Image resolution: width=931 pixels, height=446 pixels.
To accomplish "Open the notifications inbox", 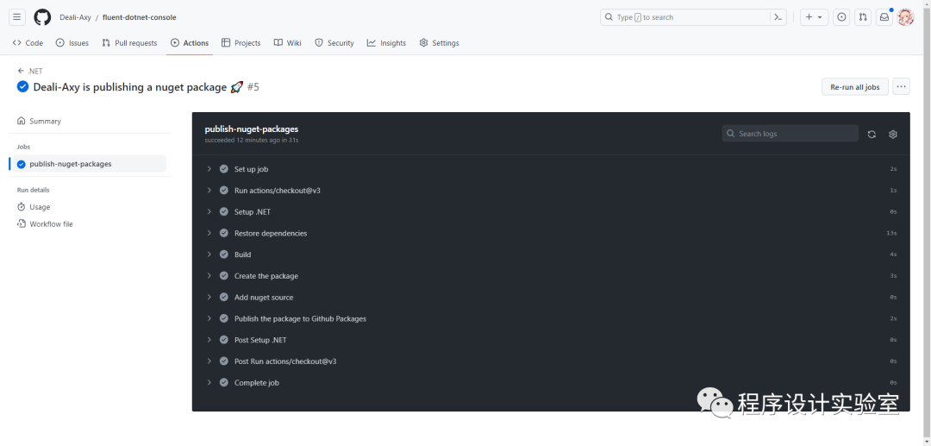I will (x=884, y=17).
